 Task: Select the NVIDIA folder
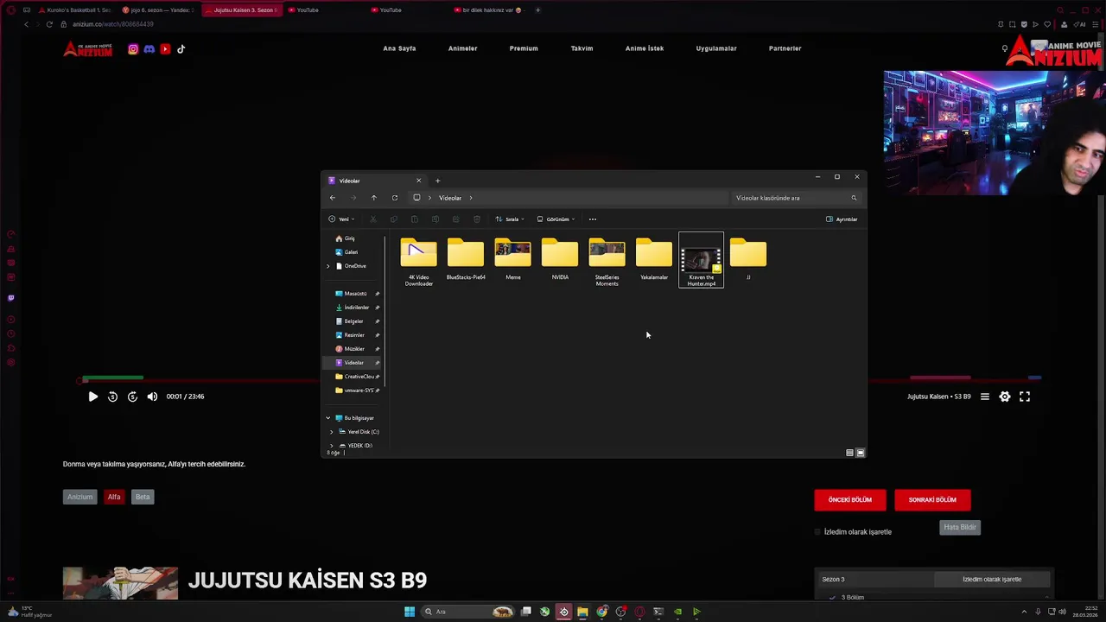point(560,259)
